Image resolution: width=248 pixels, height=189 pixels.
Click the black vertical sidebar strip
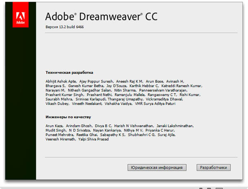(x=20, y=103)
